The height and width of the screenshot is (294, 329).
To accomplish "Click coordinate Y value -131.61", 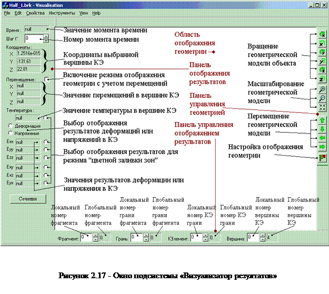I will [28, 61].
